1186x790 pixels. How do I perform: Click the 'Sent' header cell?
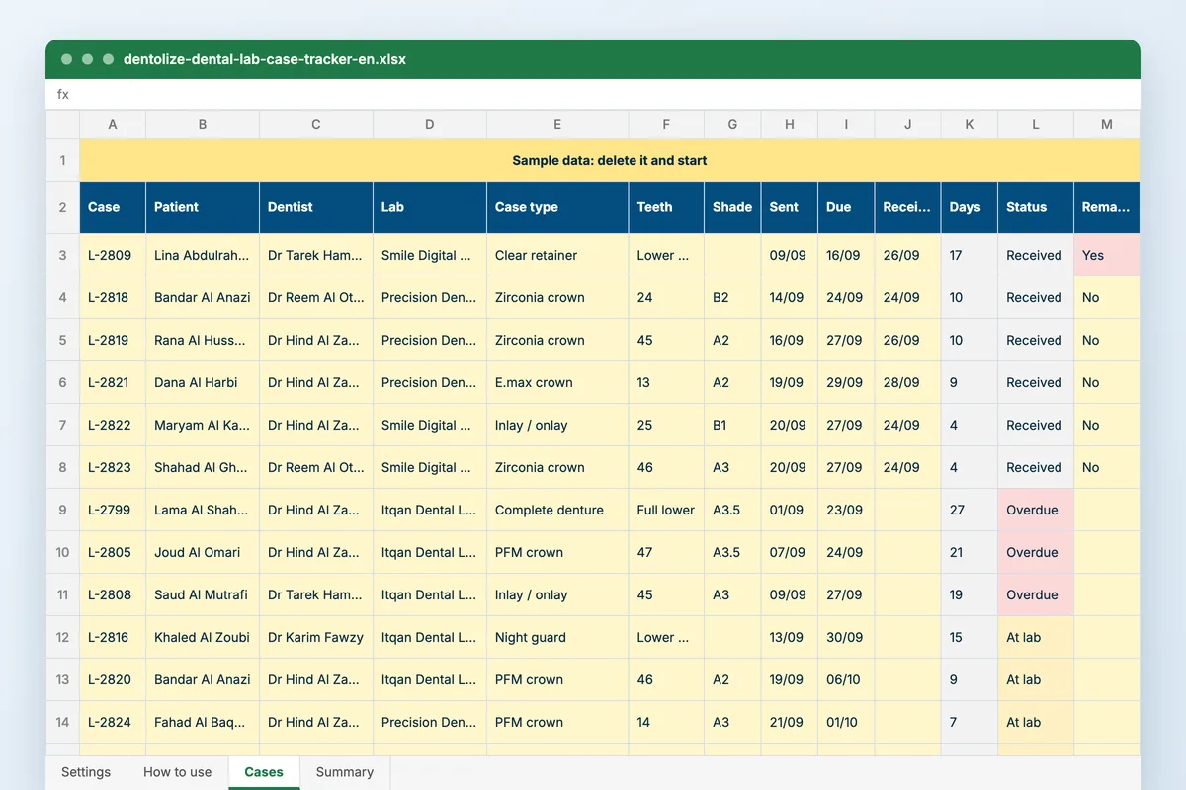(790, 207)
